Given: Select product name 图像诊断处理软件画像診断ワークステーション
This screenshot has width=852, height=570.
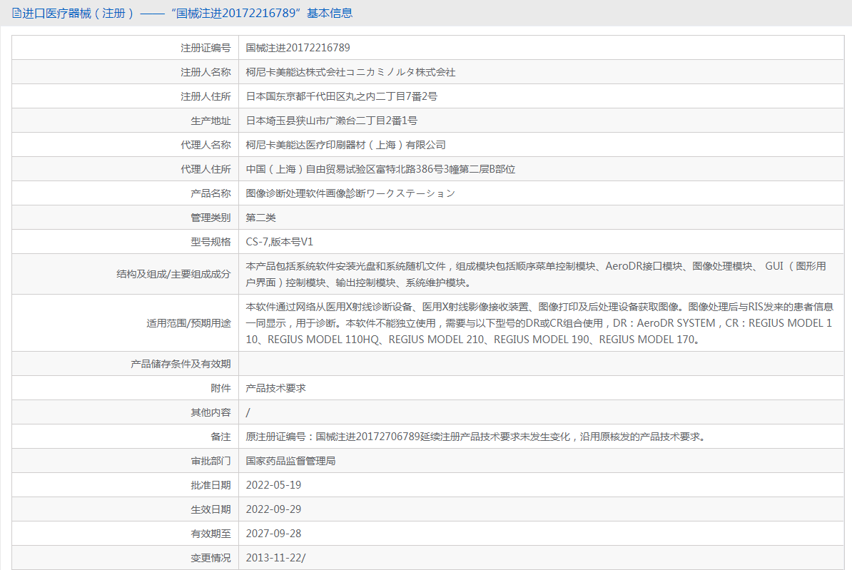Looking at the screenshot, I should point(350,193).
